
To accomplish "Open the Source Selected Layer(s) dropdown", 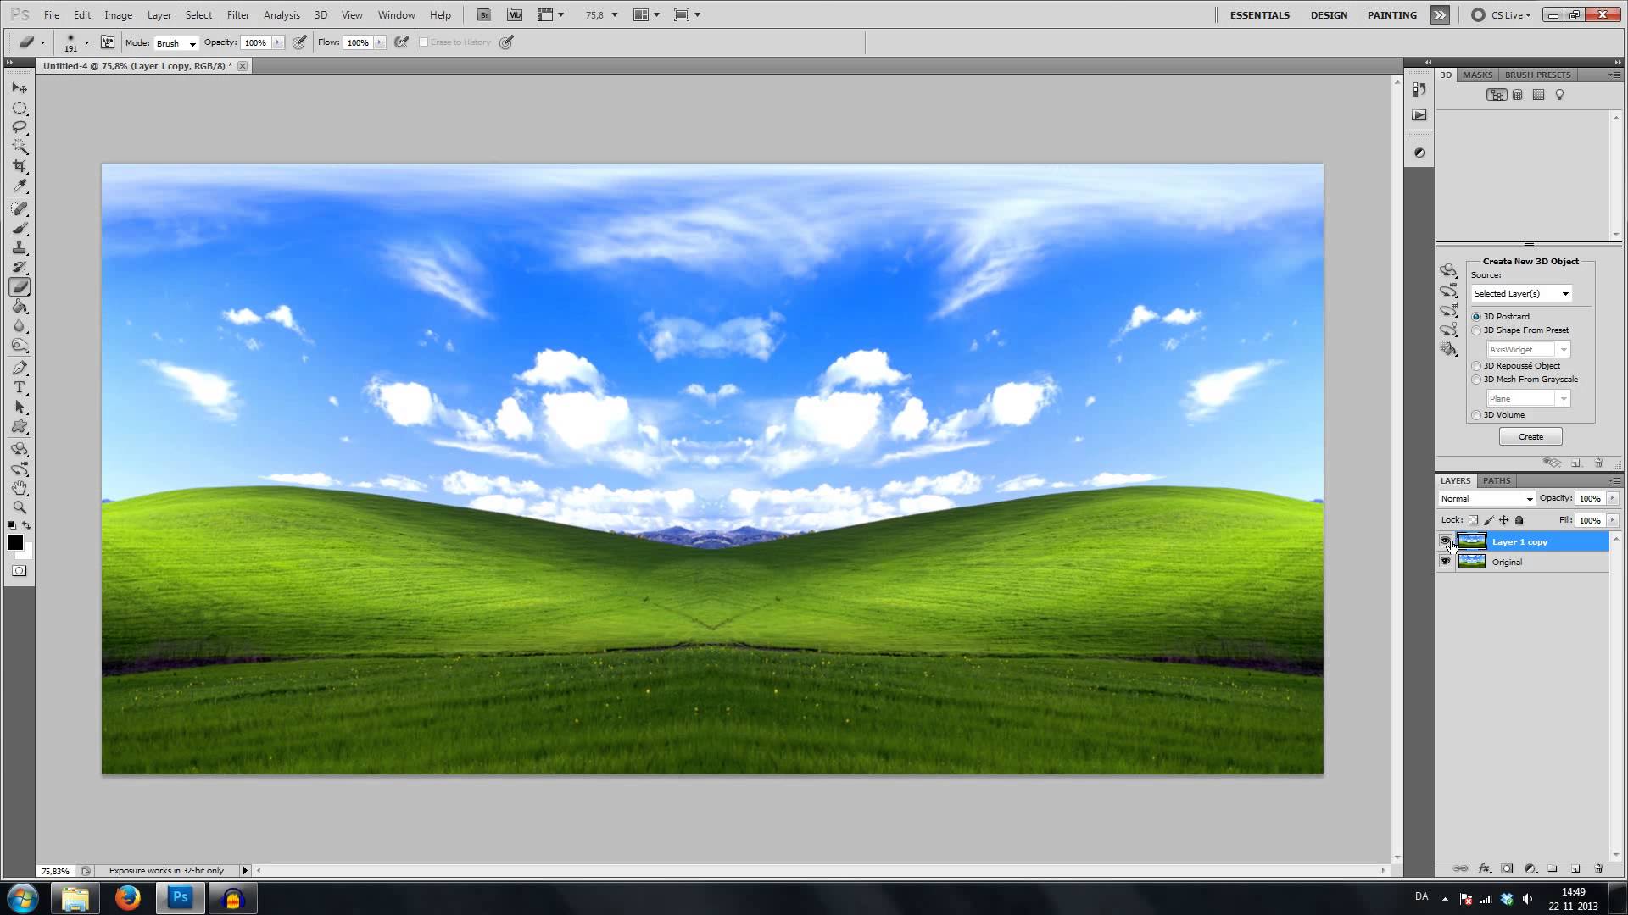I will coord(1522,293).
